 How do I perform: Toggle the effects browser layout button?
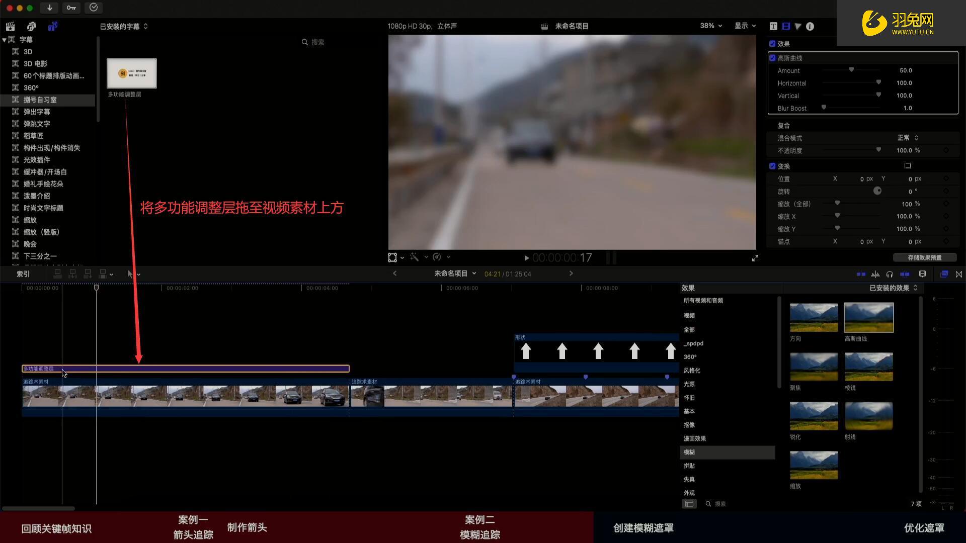point(689,504)
